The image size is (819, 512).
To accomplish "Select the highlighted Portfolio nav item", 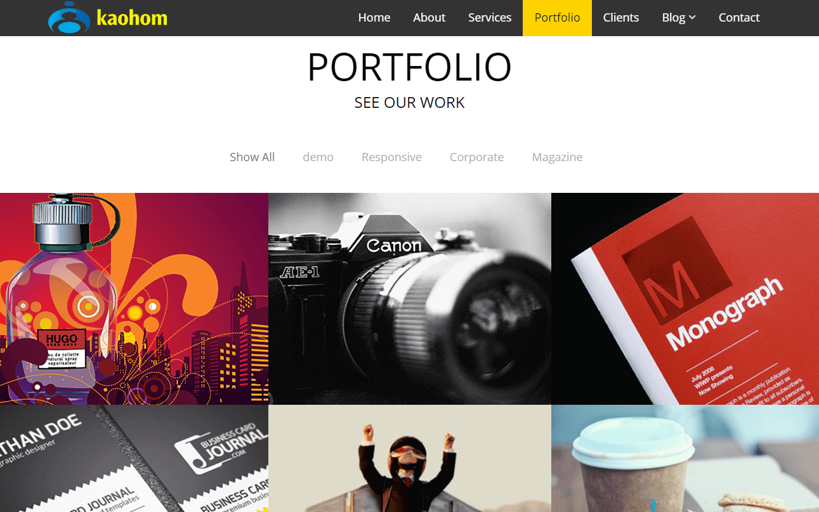I will pyautogui.click(x=557, y=18).
